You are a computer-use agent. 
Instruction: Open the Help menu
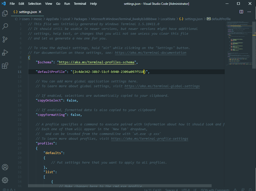pos(93,4)
